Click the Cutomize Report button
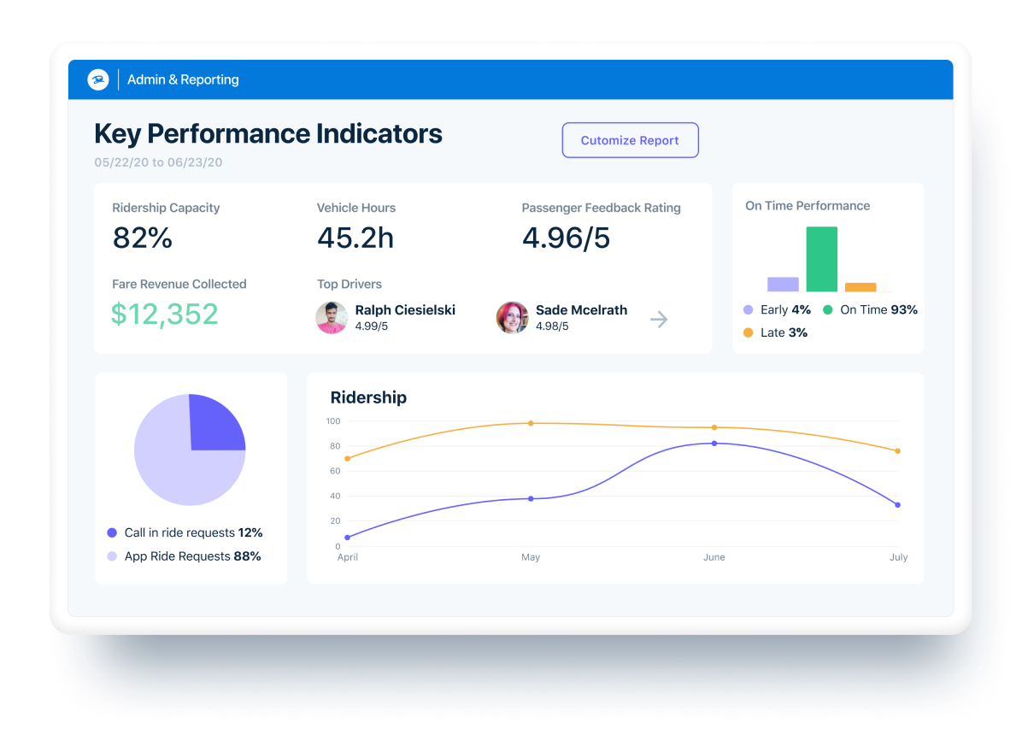Image resolution: width=1022 pixels, height=729 pixels. [x=631, y=140]
